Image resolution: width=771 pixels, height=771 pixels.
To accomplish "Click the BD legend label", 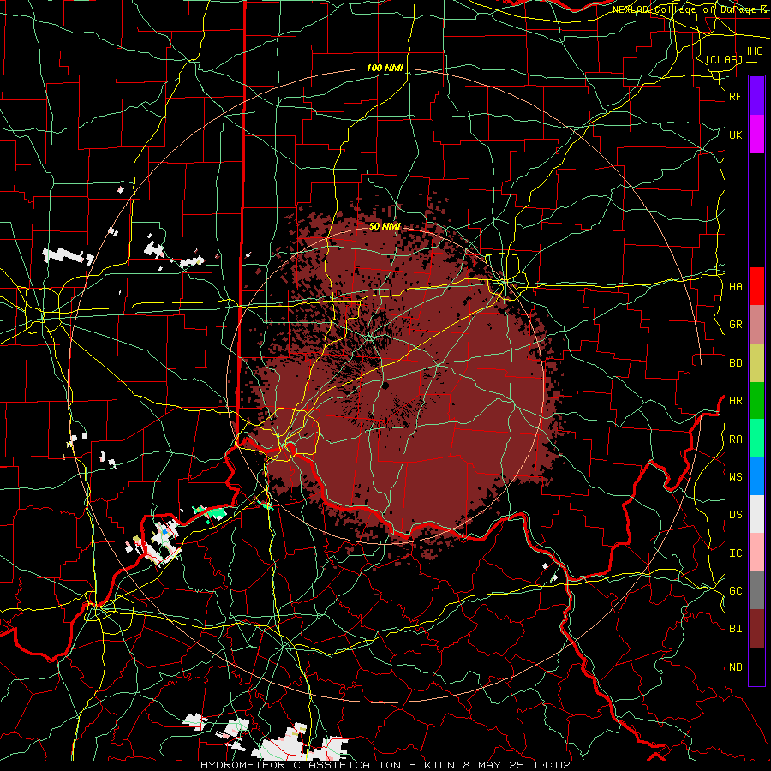I will pos(735,363).
